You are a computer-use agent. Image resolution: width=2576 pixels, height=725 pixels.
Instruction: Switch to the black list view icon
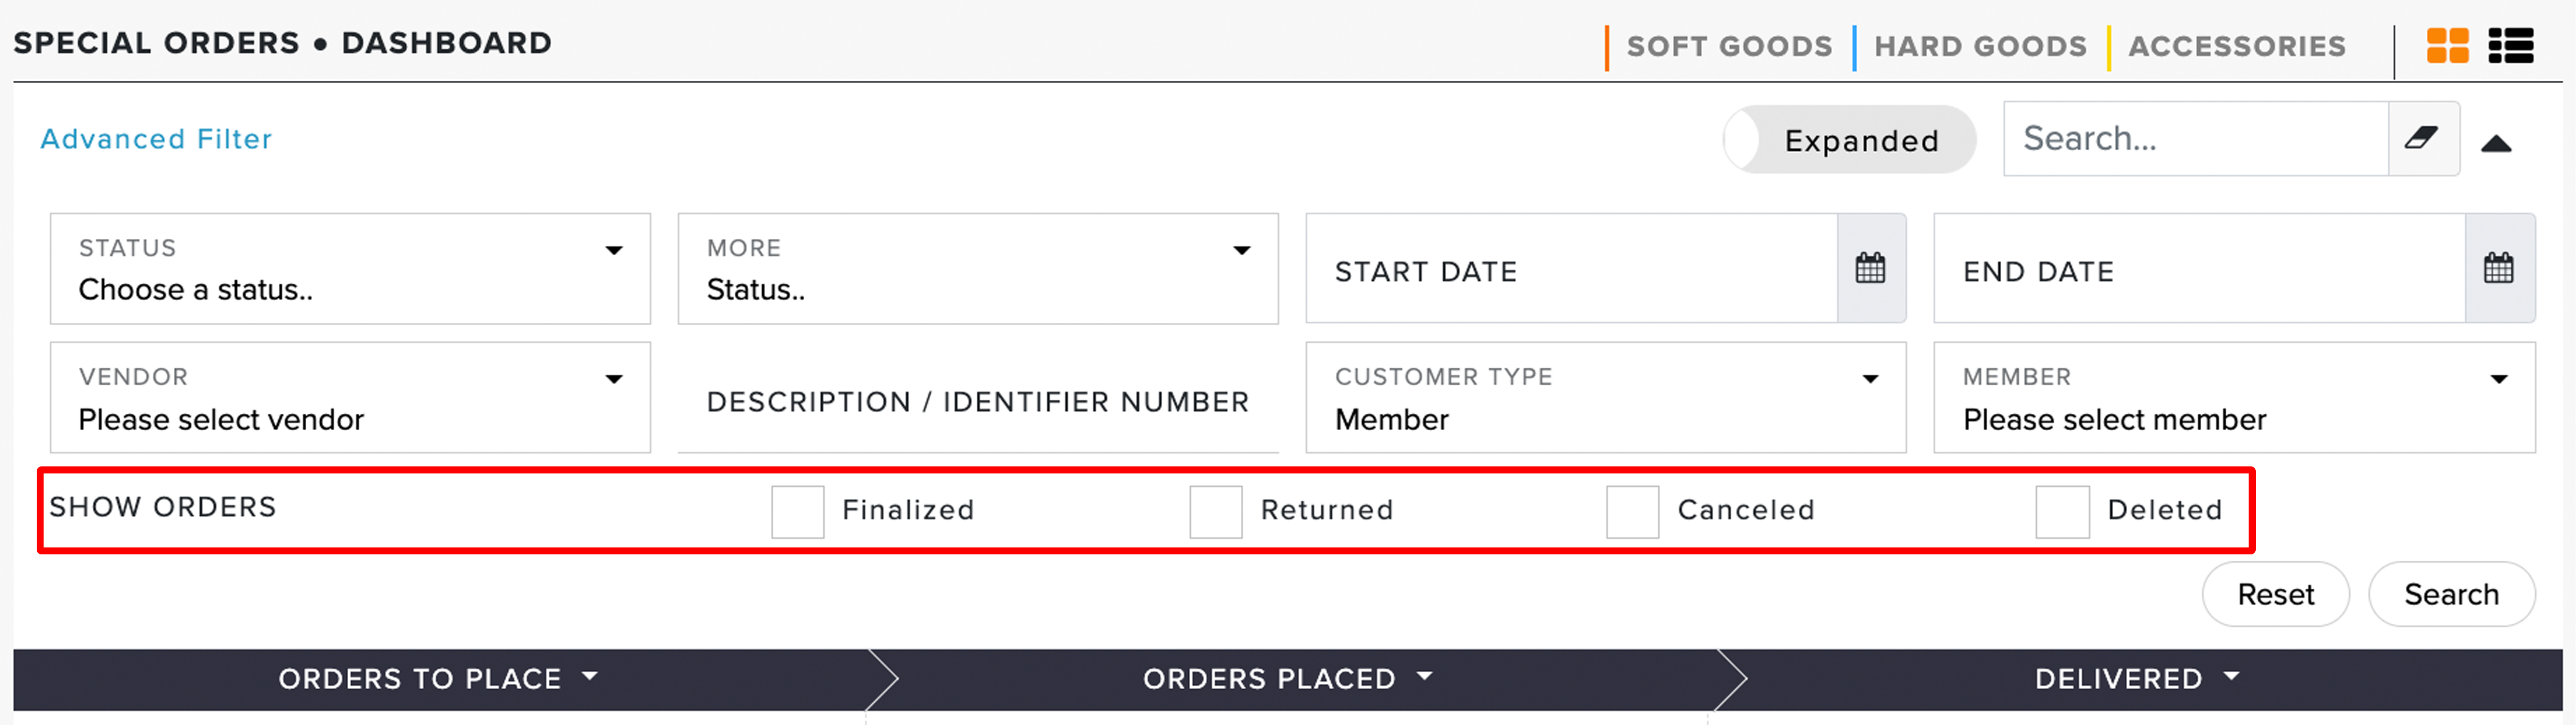[x=2510, y=45]
